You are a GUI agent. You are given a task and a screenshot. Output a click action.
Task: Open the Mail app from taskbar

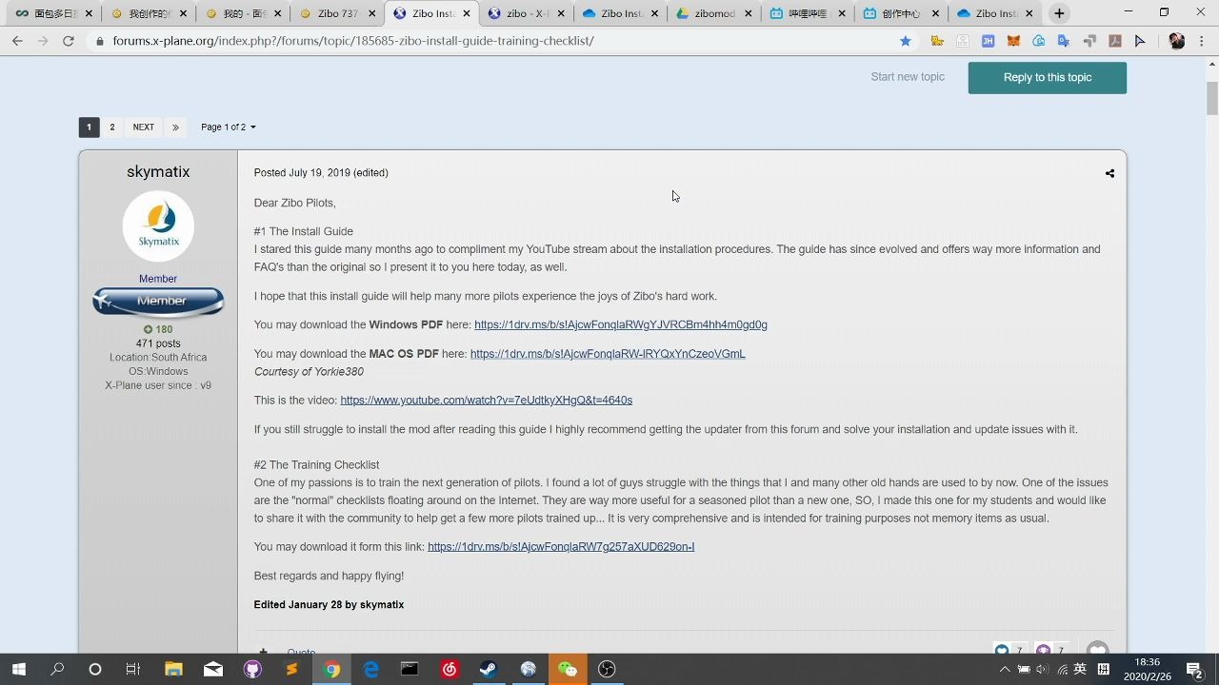click(213, 669)
